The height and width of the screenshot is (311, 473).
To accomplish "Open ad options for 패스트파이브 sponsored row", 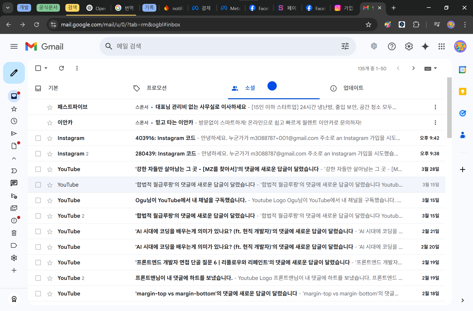I will [435, 107].
